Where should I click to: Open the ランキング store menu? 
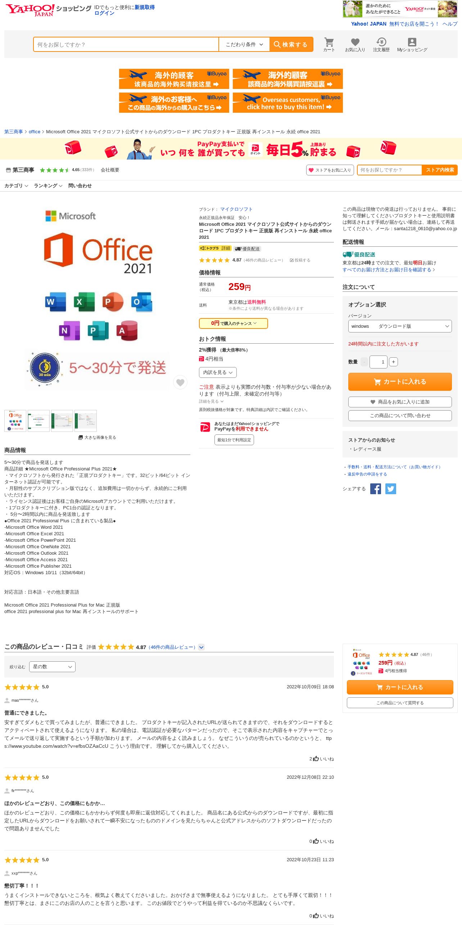(48, 186)
